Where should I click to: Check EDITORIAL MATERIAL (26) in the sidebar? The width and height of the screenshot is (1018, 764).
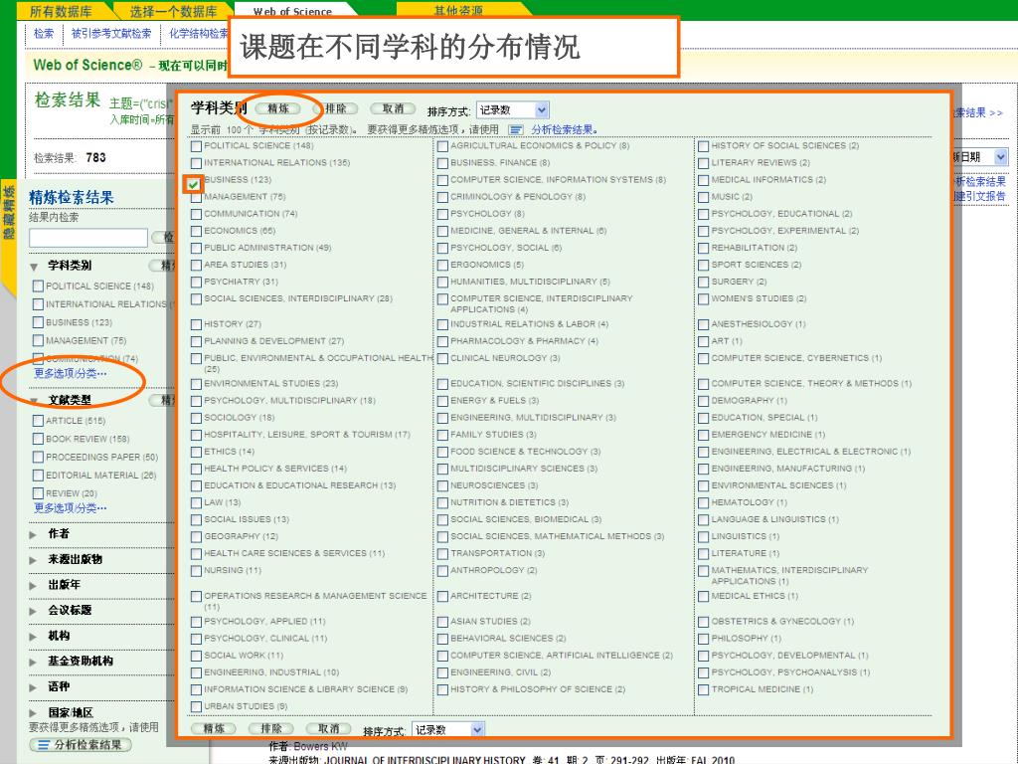(39, 476)
